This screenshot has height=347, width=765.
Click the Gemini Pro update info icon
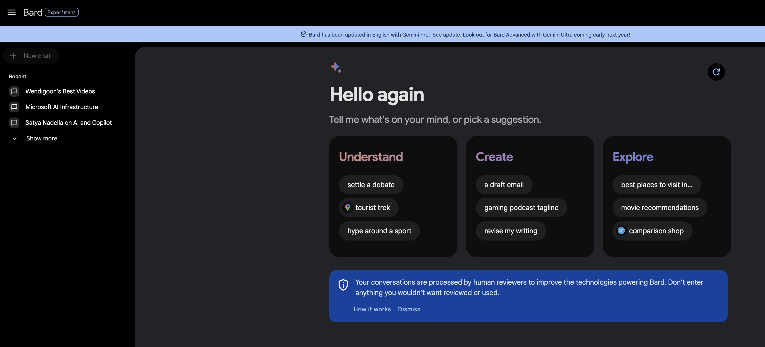(304, 34)
